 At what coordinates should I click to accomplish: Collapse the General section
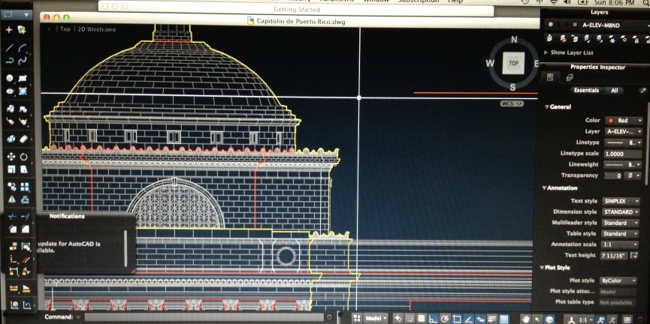click(x=547, y=106)
